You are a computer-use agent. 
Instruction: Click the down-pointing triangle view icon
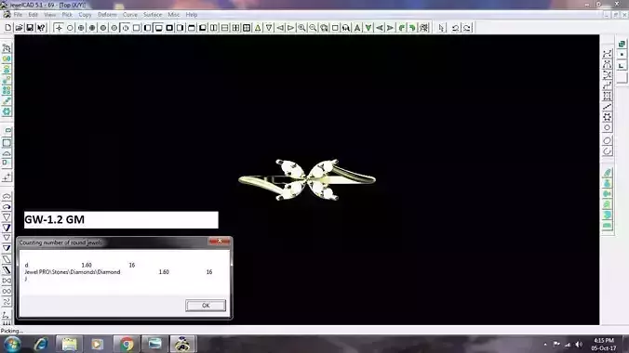pyautogui.click(x=269, y=28)
